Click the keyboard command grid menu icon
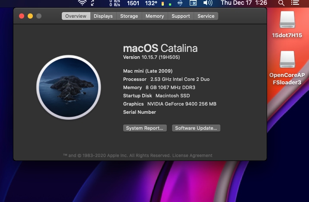The width and height of the screenshot is (309, 202). [x=193, y=3]
